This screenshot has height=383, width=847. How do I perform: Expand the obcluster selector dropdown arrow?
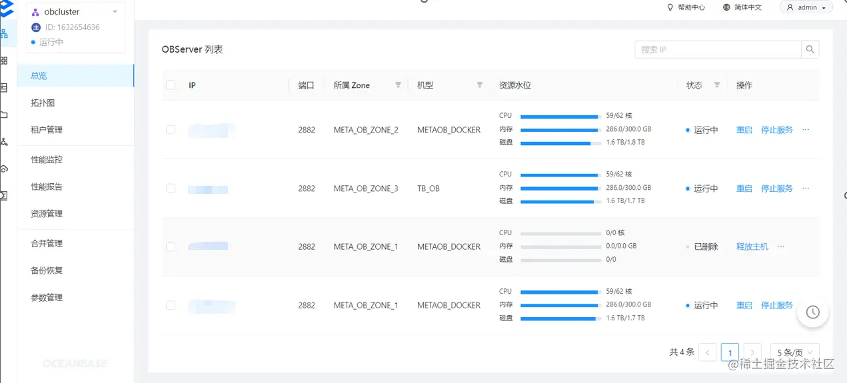115,12
